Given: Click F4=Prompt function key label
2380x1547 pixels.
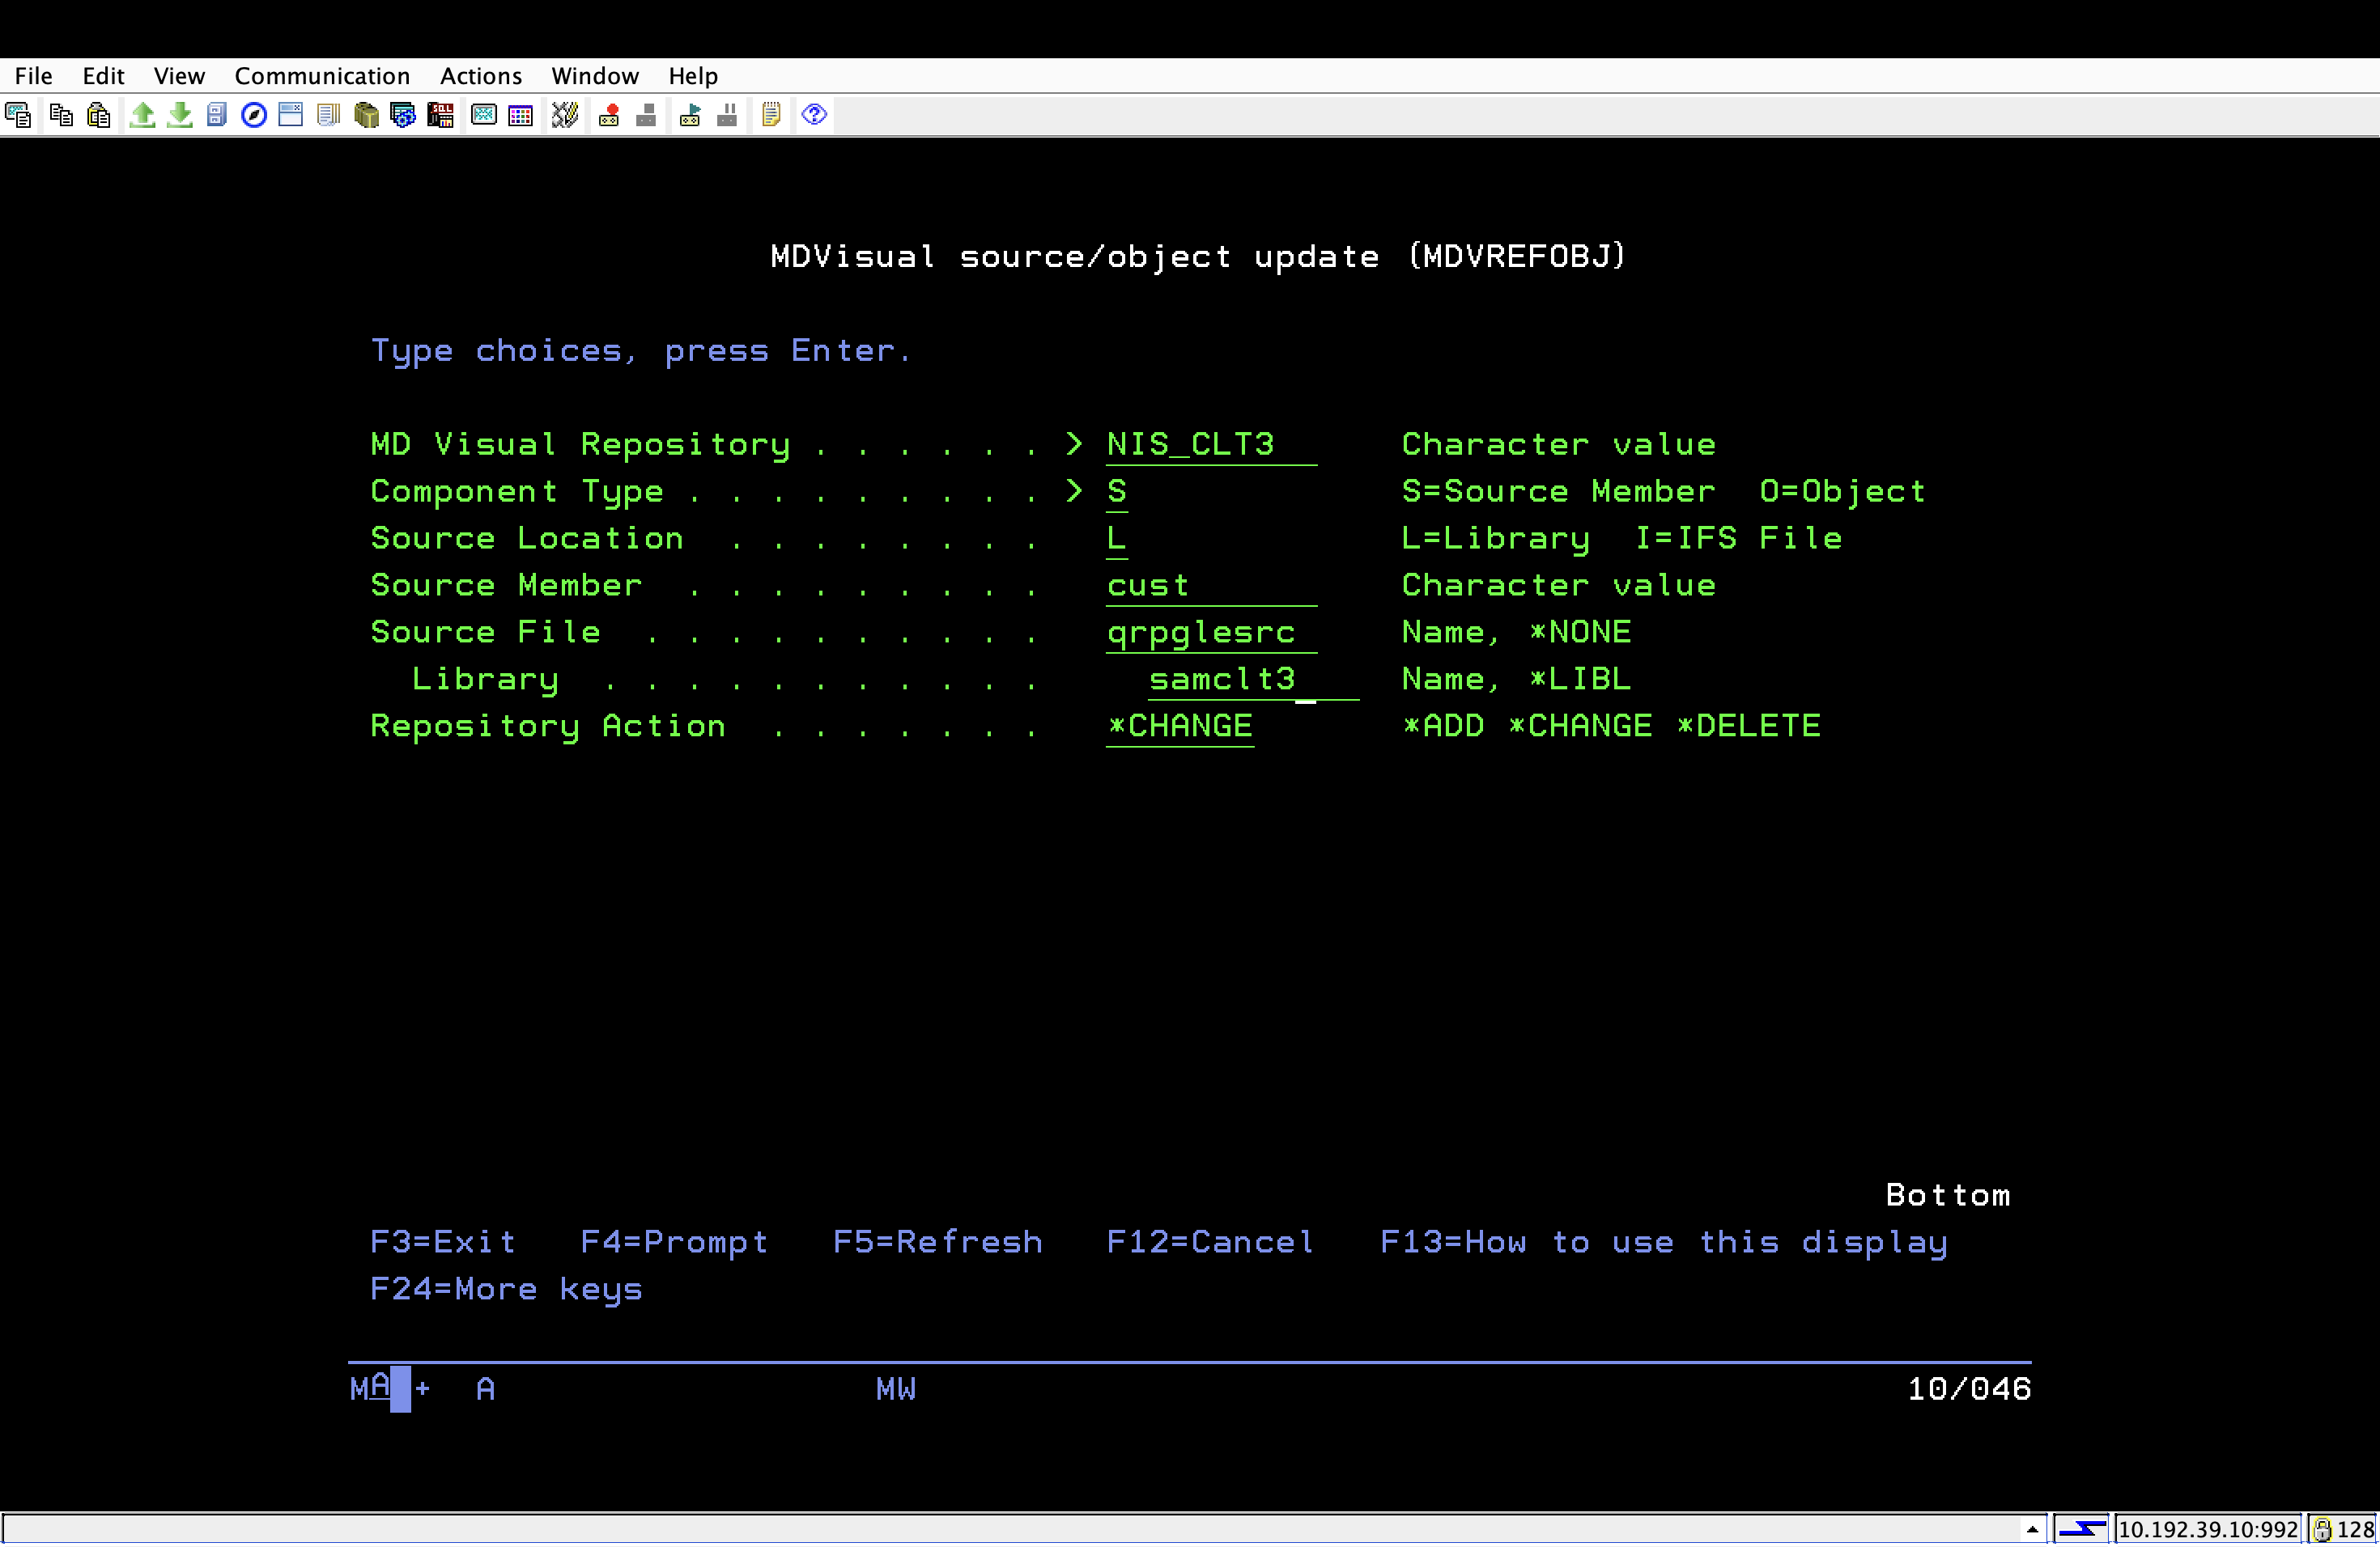Looking at the screenshot, I should [674, 1242].
